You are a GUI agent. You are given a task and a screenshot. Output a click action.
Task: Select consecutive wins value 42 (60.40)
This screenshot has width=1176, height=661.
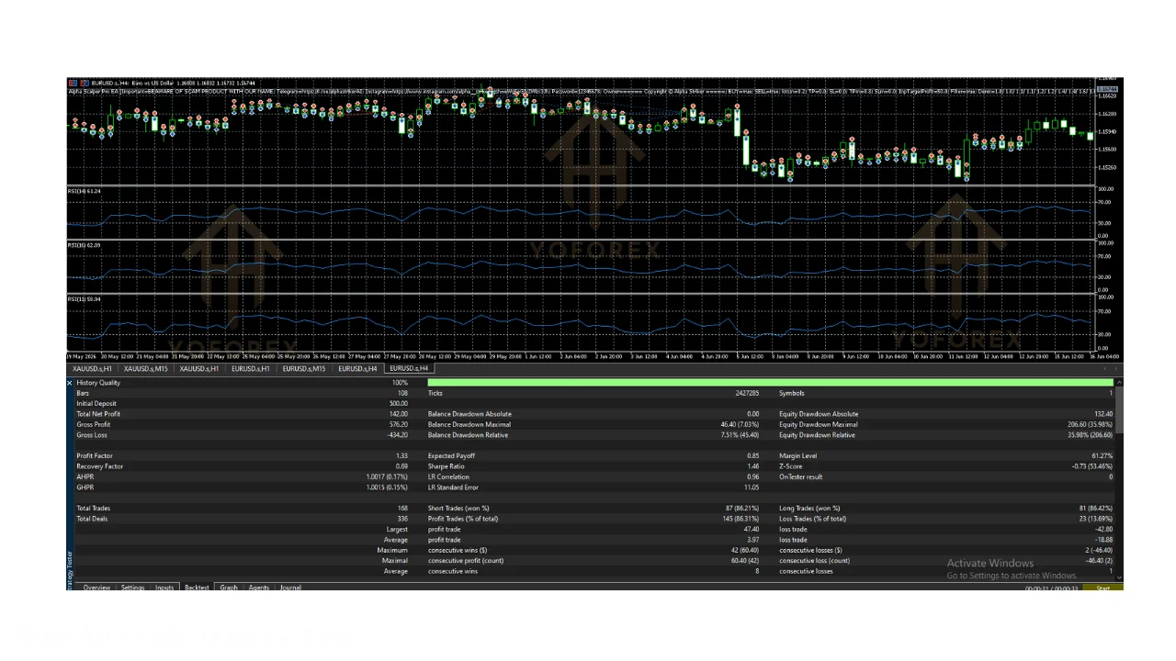coord(744,551)
